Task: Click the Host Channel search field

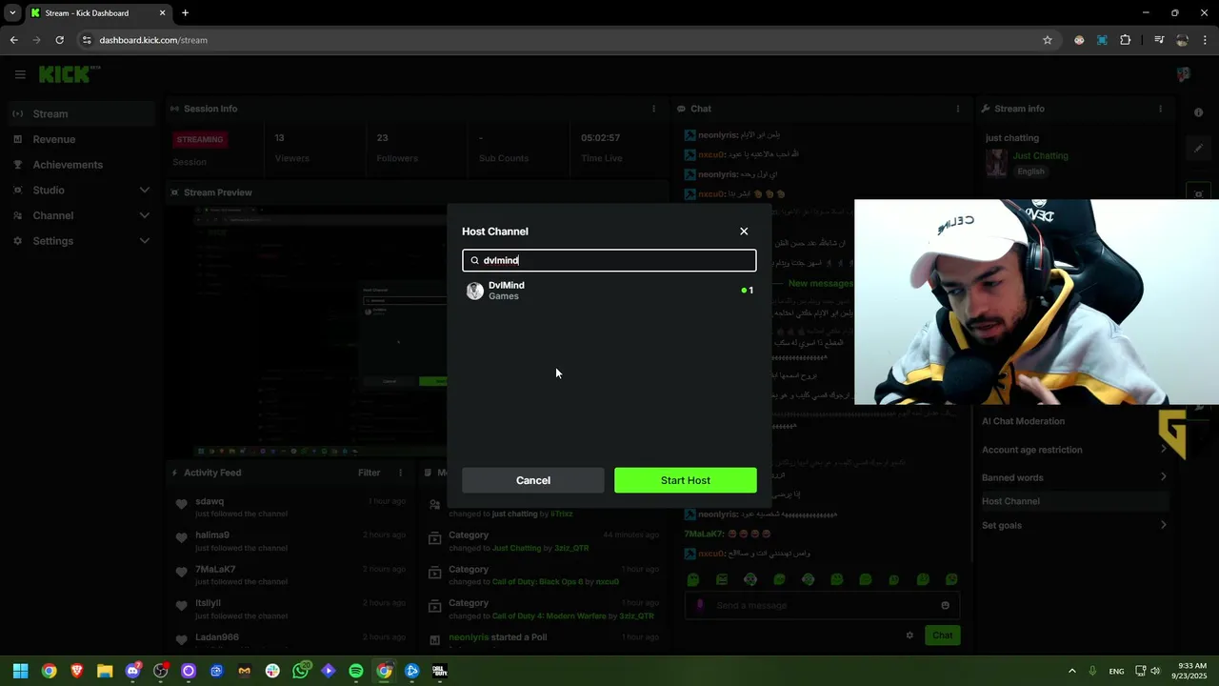Action: pyautogui.click(x=609, y=260)
